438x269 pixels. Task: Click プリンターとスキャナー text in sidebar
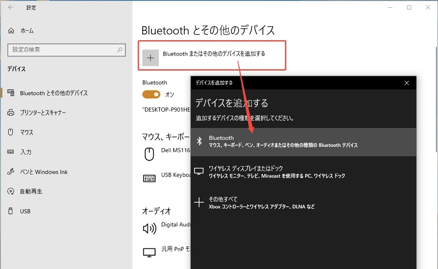point(43,113)
